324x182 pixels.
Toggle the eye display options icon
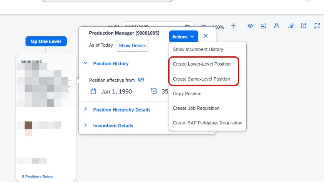[250, 26]
